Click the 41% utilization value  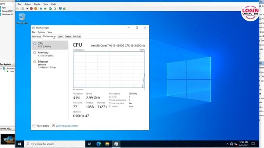(76, 98)
